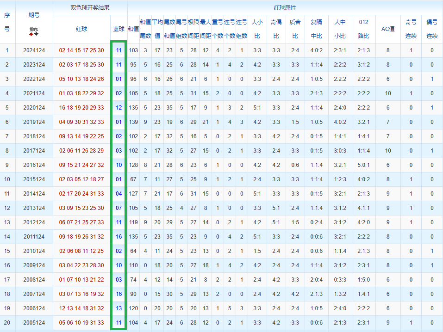
Task: Click red balls 02 14 15 17 25 30
Action: pos(81,50)
